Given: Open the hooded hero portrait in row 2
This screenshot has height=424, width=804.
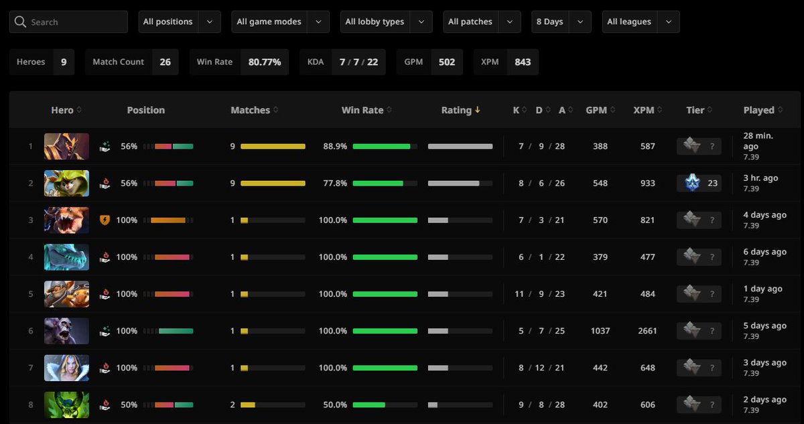Looking at the screenshot, I should coord(66,183).
